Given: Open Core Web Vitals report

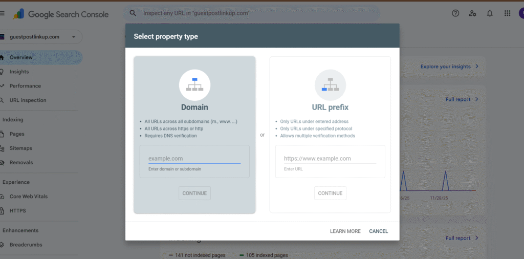Looking at the screenshot, I should tap(28, 197).
